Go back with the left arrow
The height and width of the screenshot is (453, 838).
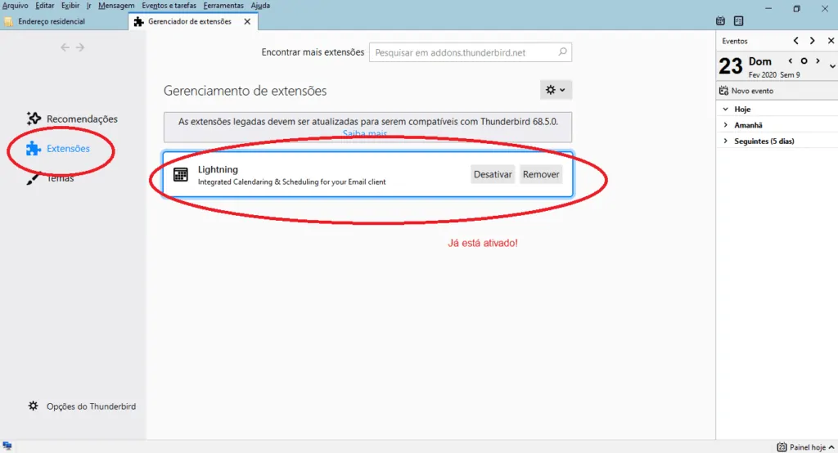pos(65,47)
